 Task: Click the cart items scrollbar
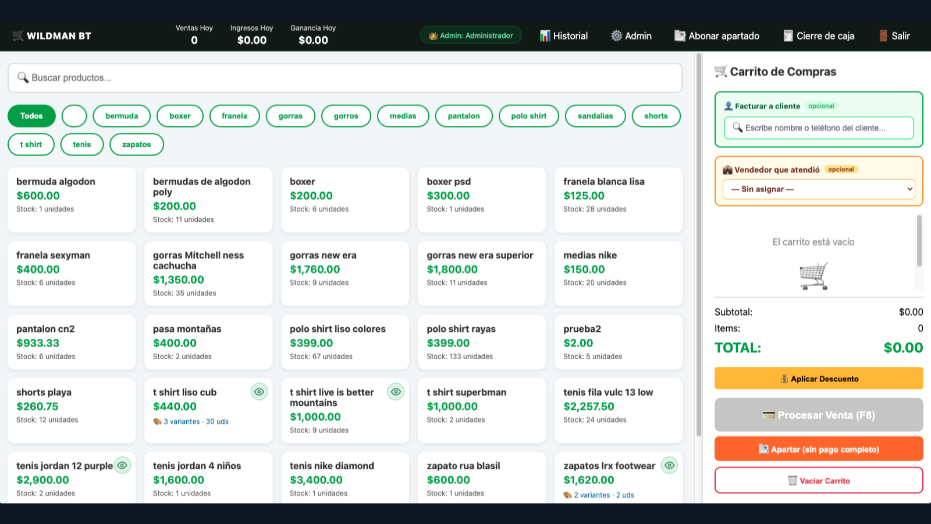[919, 240]
